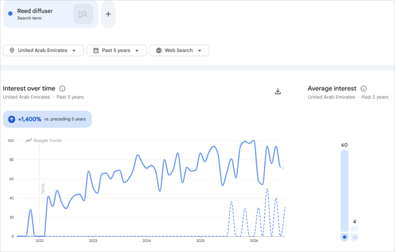Click the solid blue dot under the 60 bar
This screenshot has height=252, width=395.
point(344,237)
